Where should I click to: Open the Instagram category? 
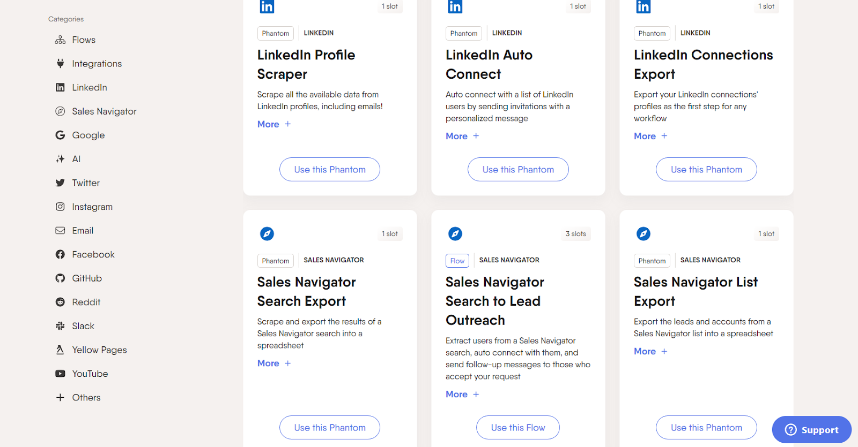point(92,207)
